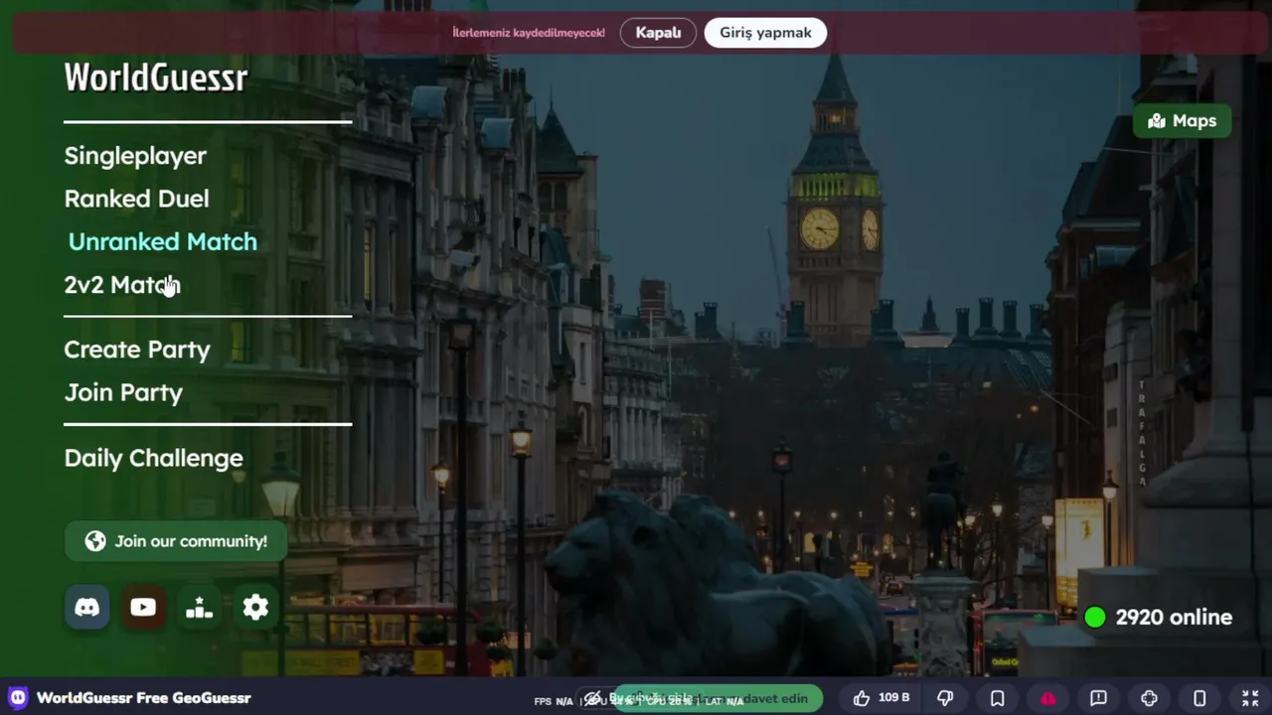
Task: Click the crossed-out eye icon in bottom bar
Action: click(592, 698)
